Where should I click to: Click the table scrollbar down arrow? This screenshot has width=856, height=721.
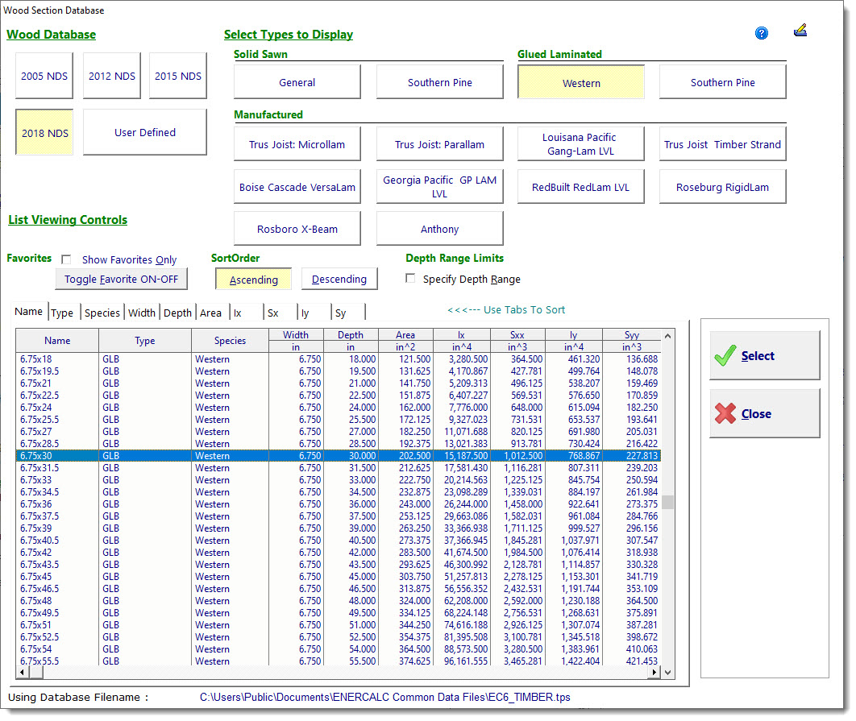pyautogui.click(x=667, y=673)
